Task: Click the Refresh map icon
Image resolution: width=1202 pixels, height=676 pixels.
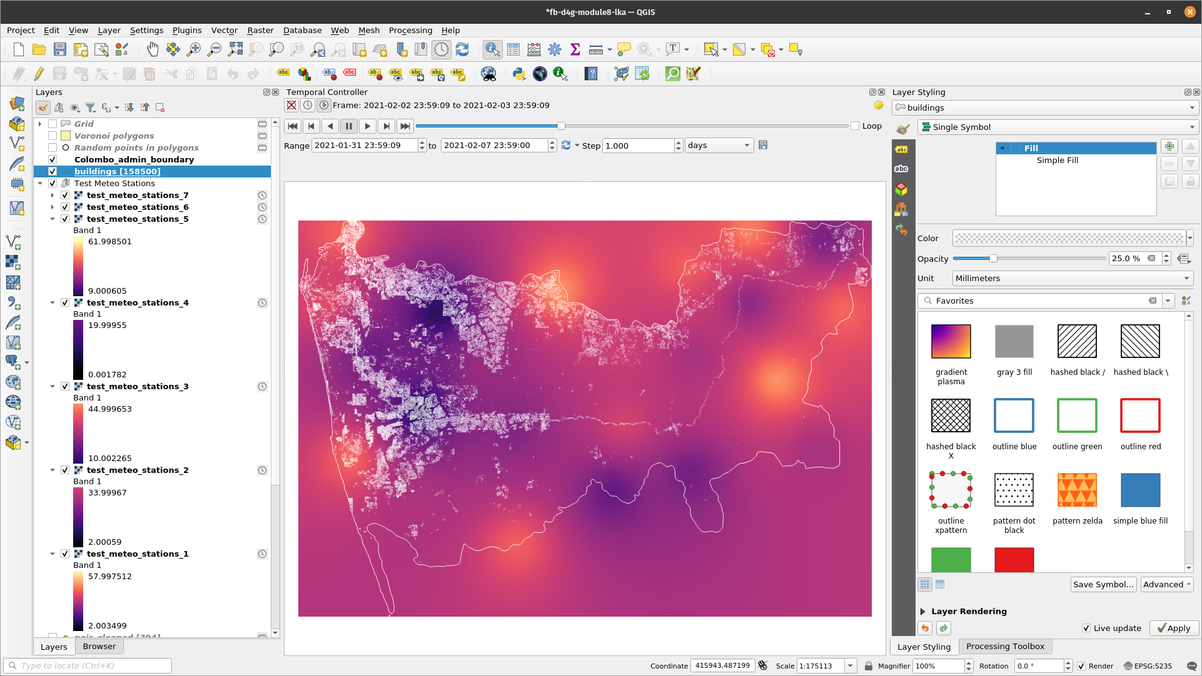Action: (462, 50)
